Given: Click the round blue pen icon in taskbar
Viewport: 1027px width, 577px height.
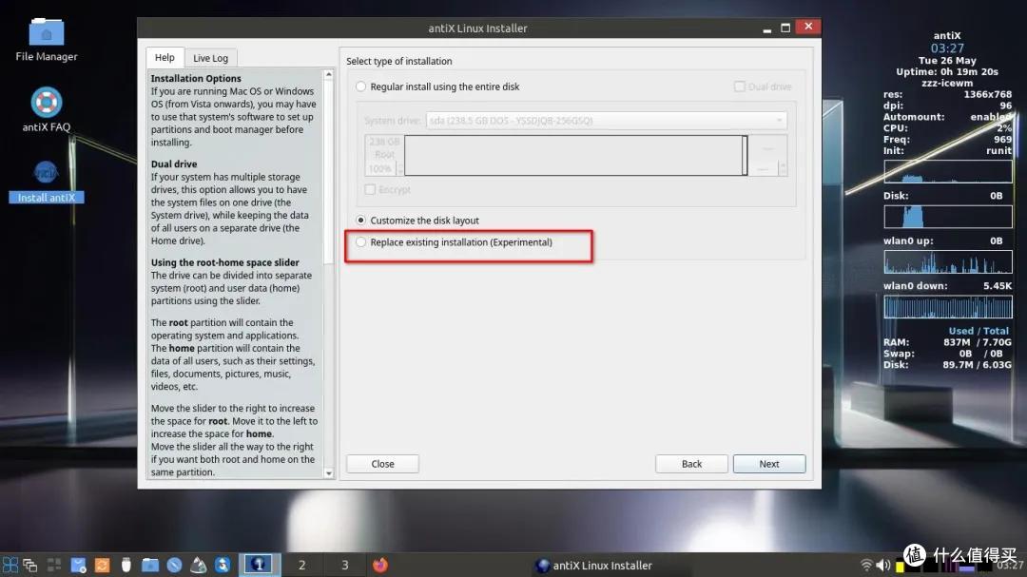Looking at the screenshot, I should point(174,565).
